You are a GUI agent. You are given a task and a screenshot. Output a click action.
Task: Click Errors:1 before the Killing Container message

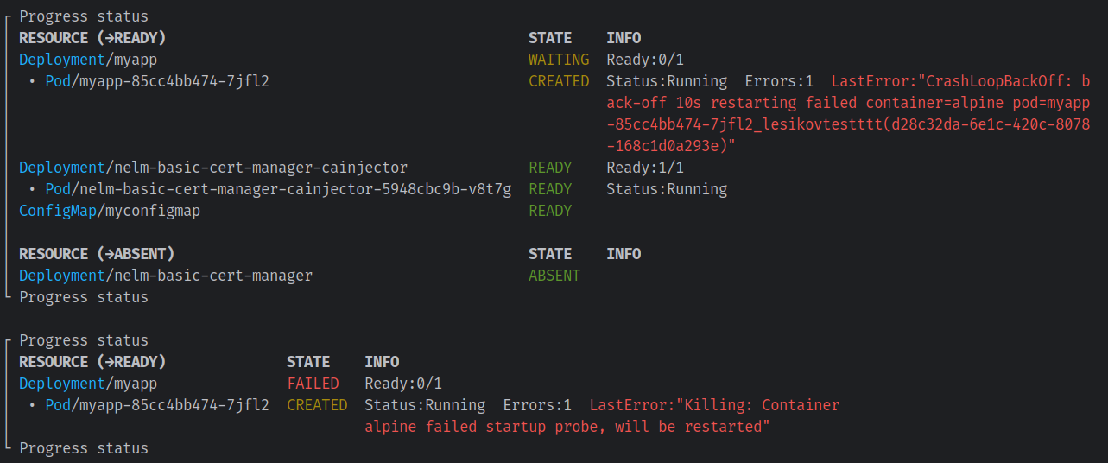point(537,405)
